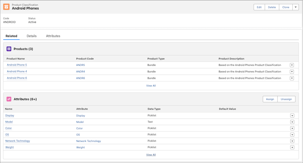Open the Android Phone 6 product link
Image resolution: width=303 pixels, height=163 pixels.
tap(17, 78)
